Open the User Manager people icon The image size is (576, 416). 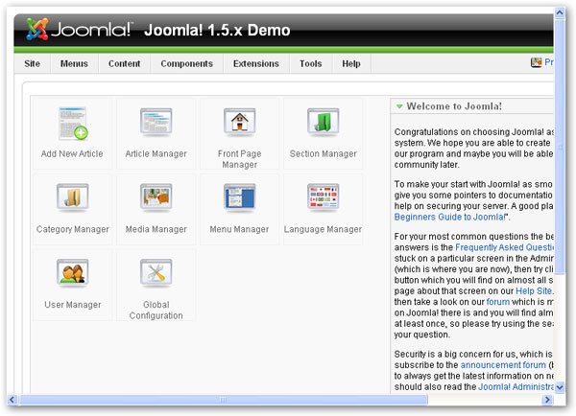pyautogui.click(x=73, y=273)
